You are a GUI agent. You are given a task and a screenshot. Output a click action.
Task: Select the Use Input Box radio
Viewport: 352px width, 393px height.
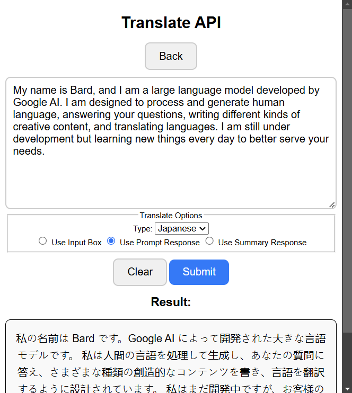point(42,241)
